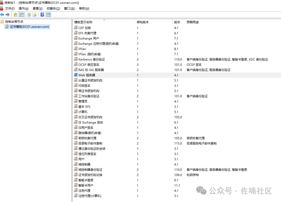This screenshot has width=281, height=202.
Task: Click the Exchange 用户 template icon
Action: [76, 38]
